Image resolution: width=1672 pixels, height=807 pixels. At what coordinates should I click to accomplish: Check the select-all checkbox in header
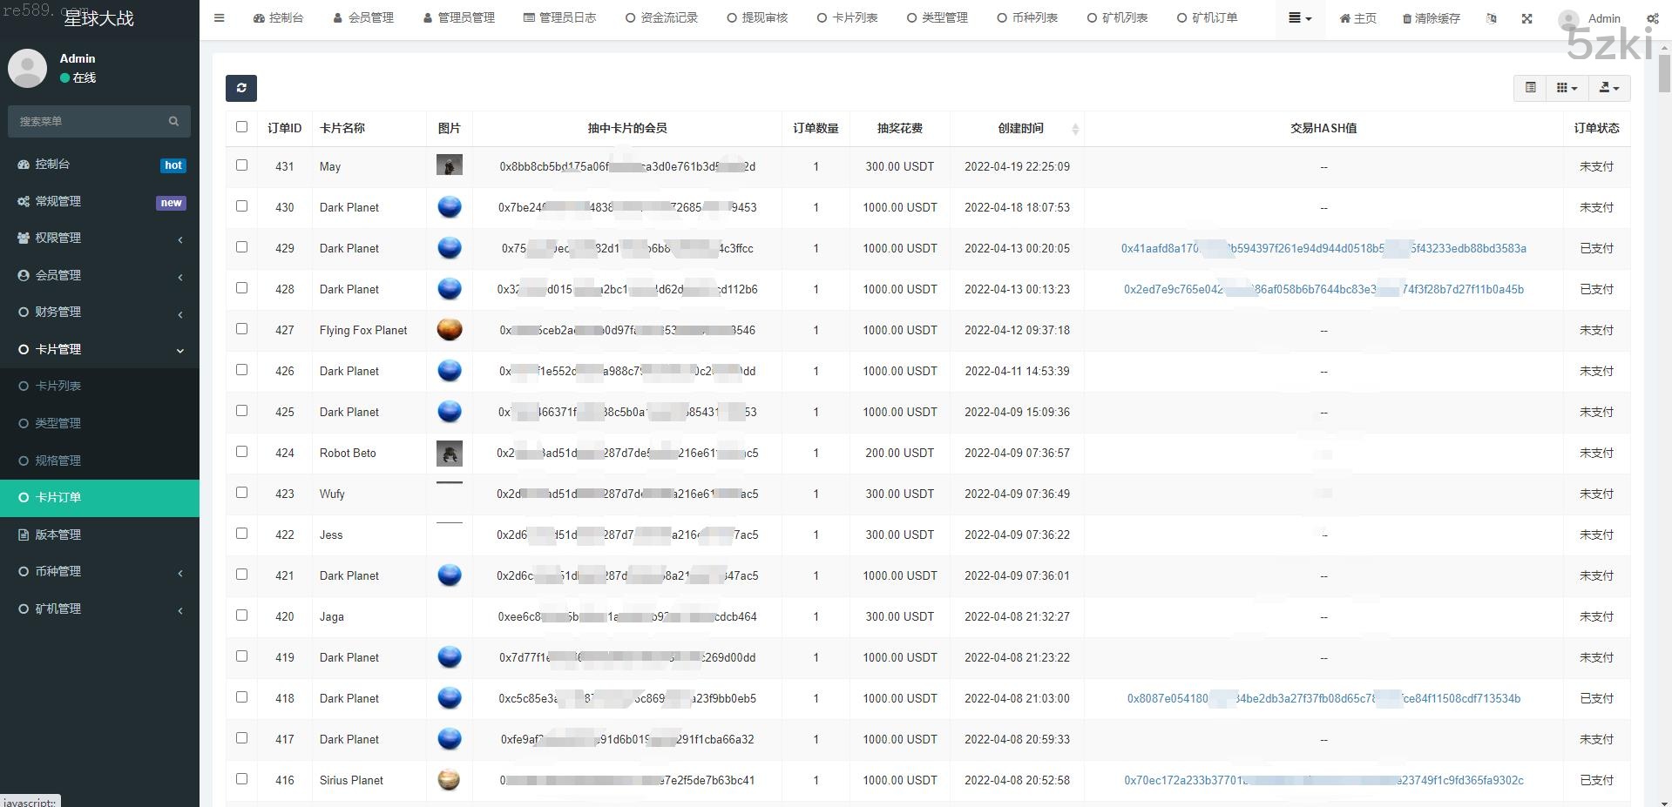(241, 127)
